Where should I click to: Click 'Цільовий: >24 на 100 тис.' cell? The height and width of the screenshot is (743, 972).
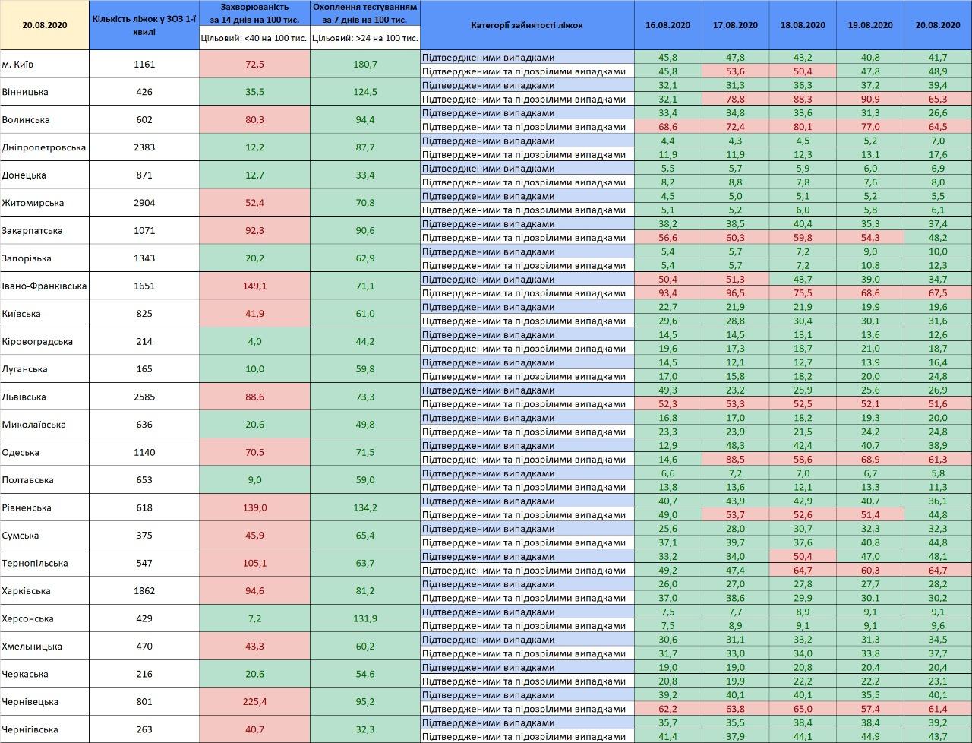point(365,38)
